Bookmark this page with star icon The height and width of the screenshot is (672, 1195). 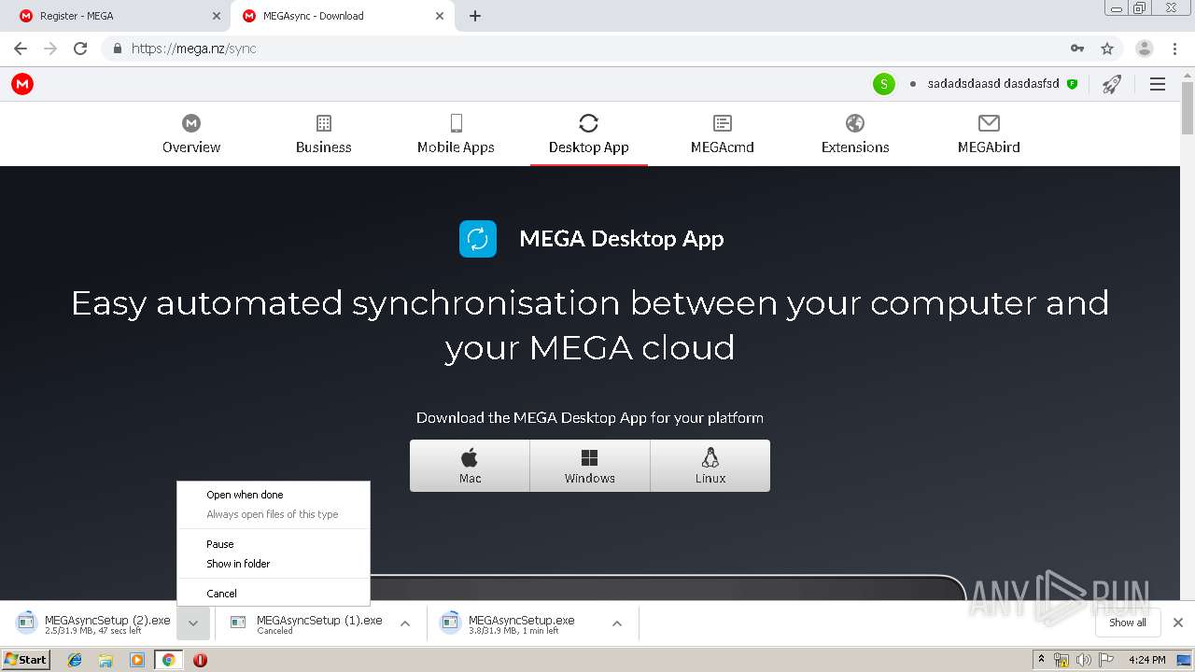pos(1107,49)
